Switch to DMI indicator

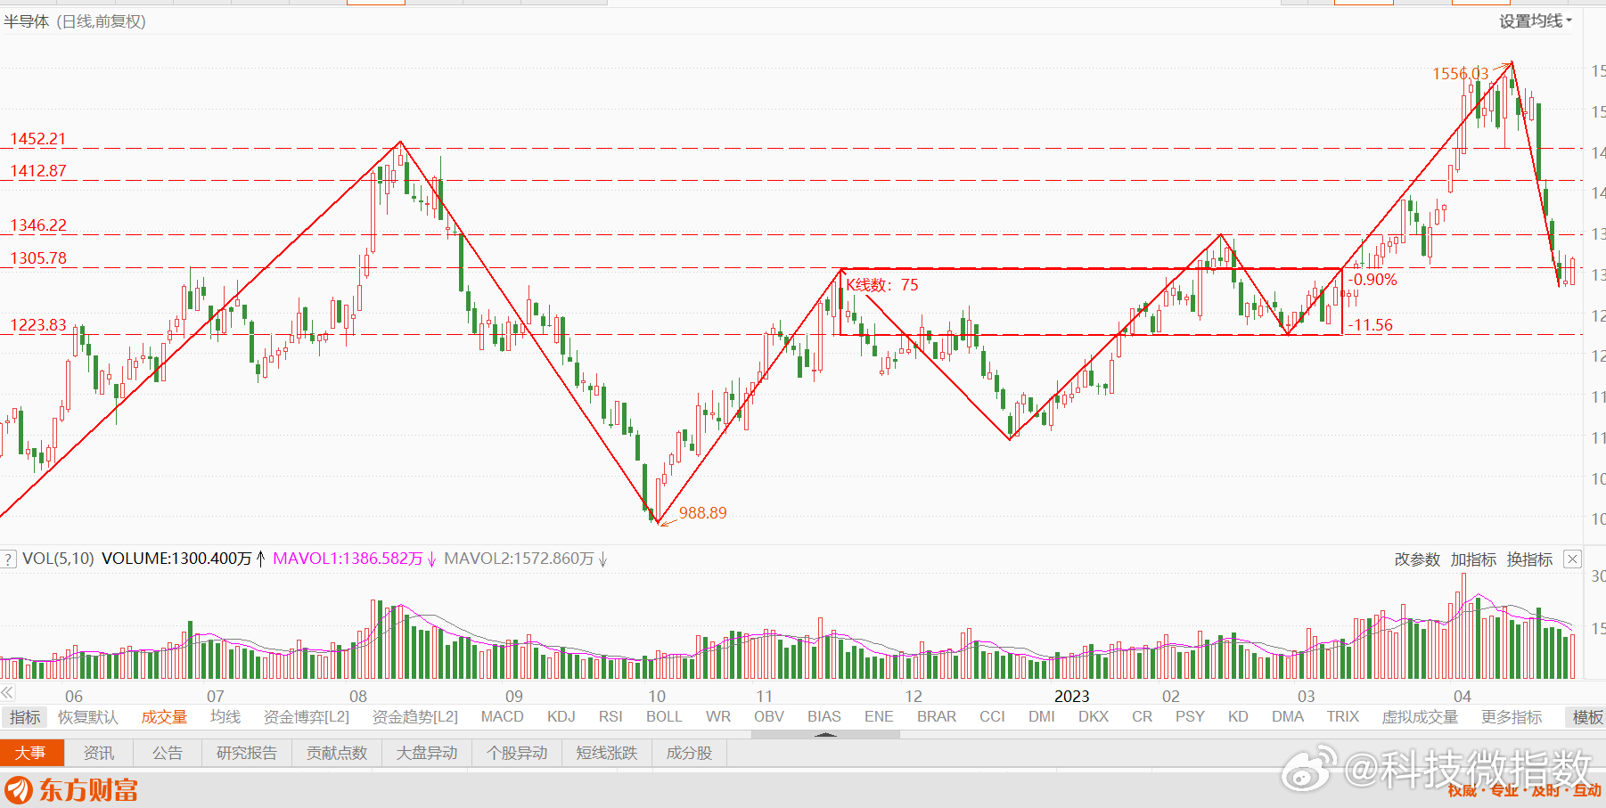pos(1042,717)
